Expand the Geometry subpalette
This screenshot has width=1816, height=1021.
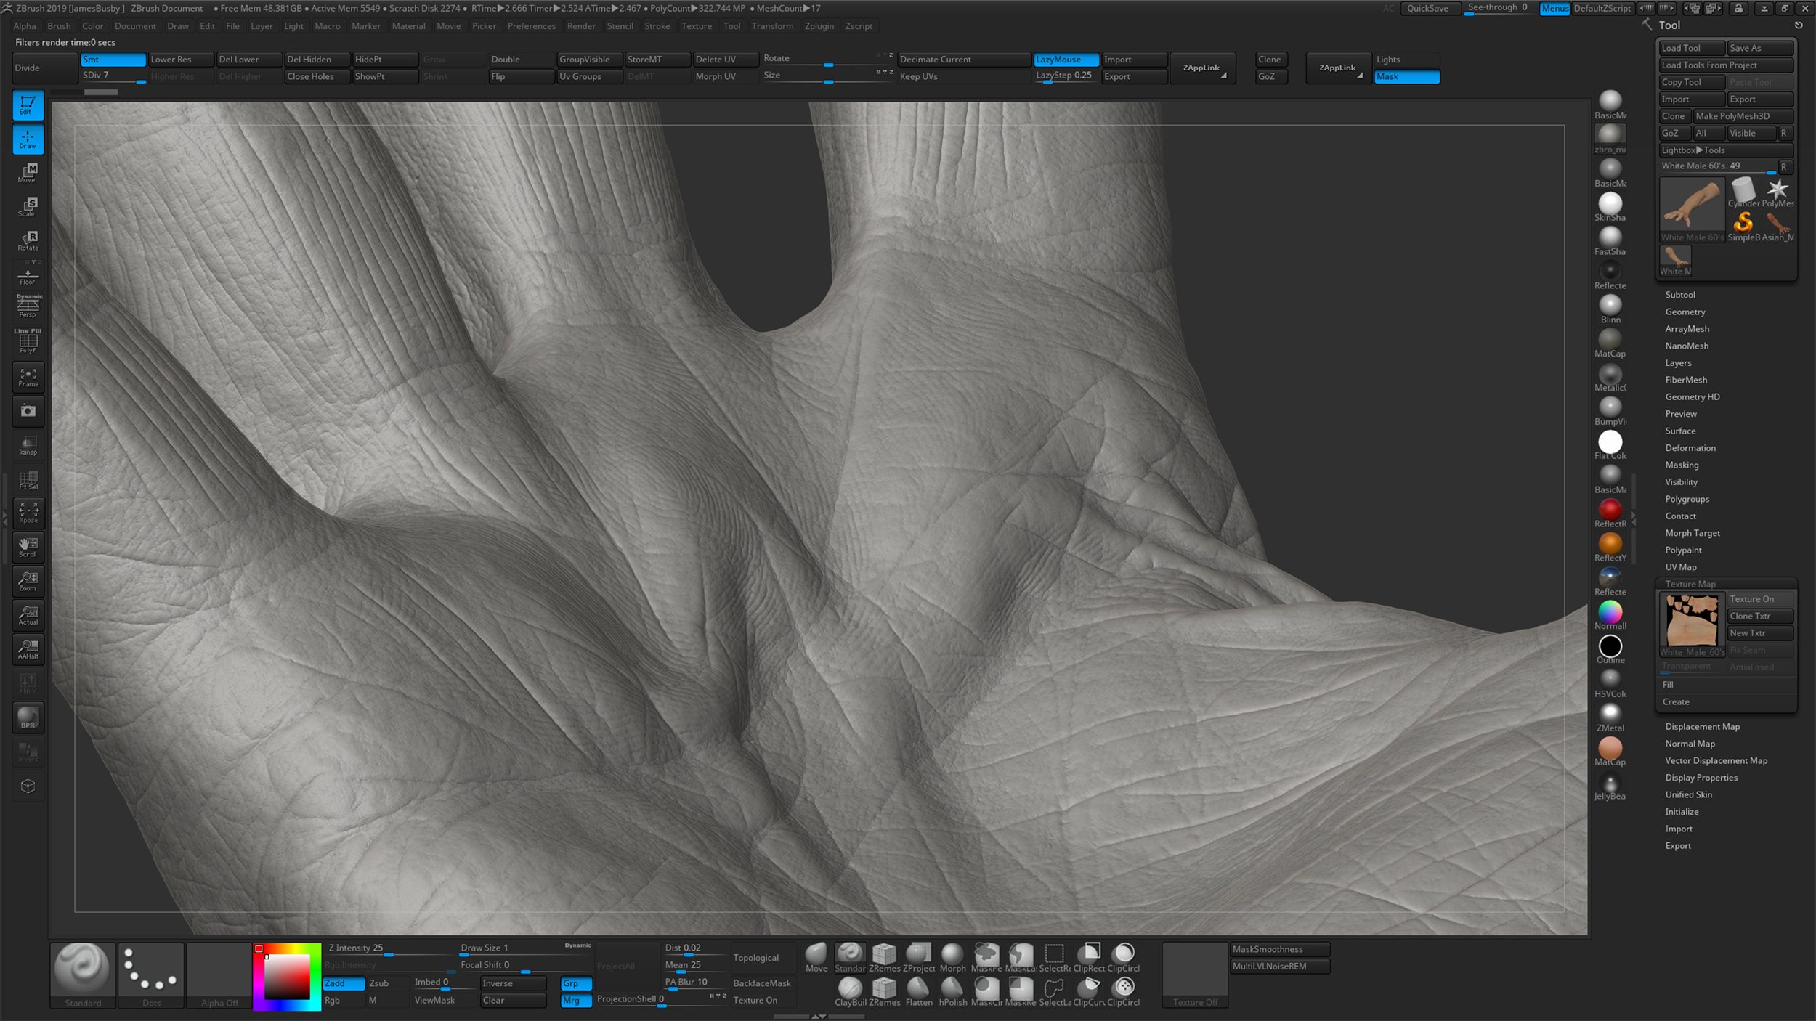(1685, 312)
